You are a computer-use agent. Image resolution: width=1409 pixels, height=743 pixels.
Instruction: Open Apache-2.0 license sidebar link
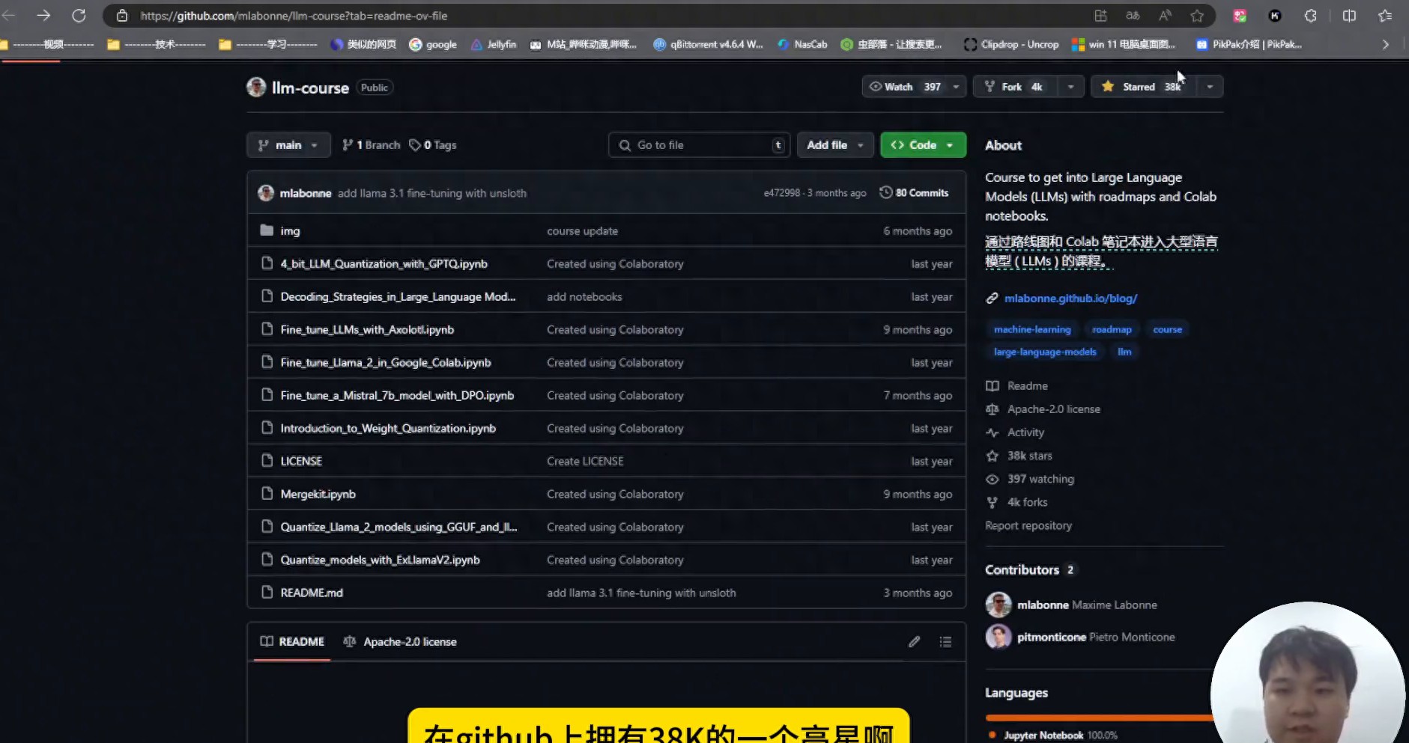1053,409
